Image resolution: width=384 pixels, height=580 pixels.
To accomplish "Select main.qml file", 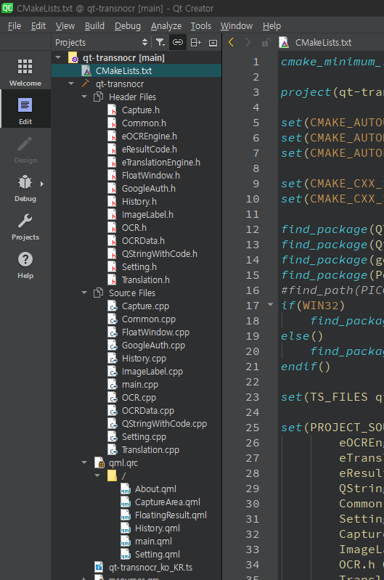I will tap(153, 541).
